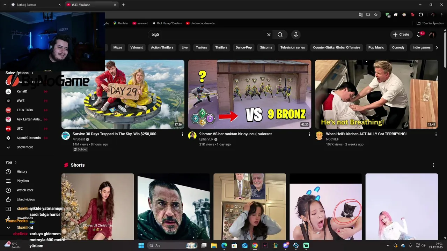The height and width of the screenshot is (251, 447).
Task: Open File Explorer from the taskbar
Action: (x=214, y=245)
